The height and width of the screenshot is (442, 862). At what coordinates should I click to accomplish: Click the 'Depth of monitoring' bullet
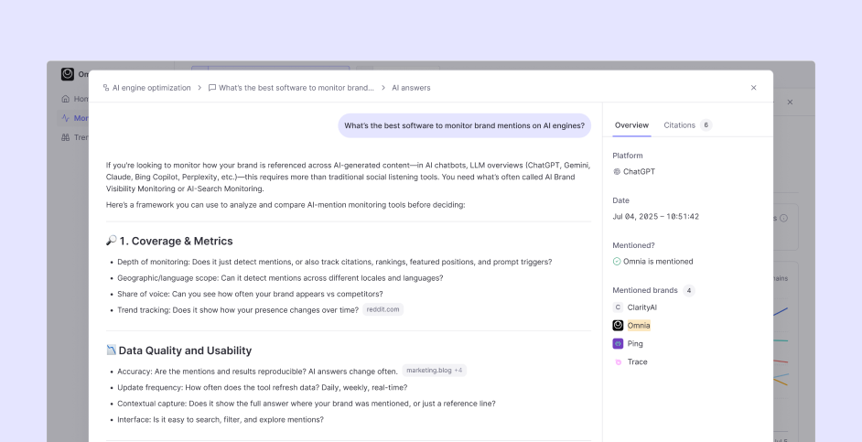335,262
